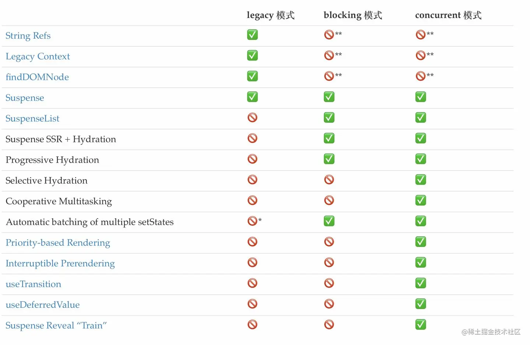Click prohibited icon for useTransition blocking
530x345 pixels.
tap(329, 283)
